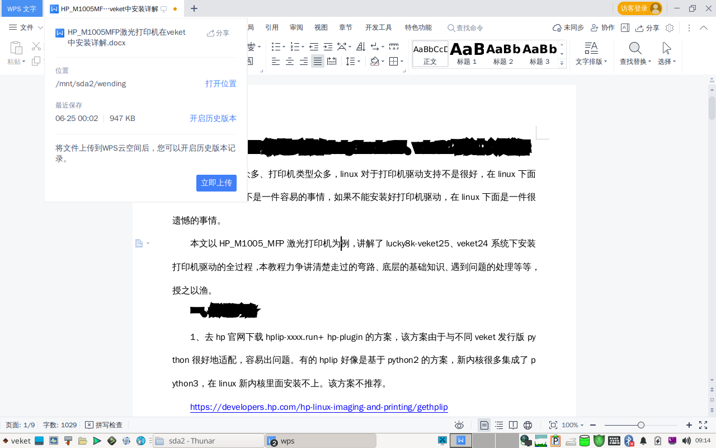Apply the 正文 body style

pos(430,54)
